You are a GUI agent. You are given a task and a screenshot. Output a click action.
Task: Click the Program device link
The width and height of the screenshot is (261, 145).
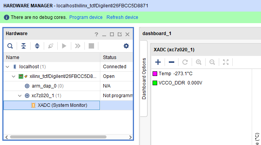[86, 17]
